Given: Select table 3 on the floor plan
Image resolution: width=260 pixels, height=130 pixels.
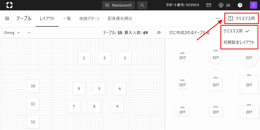Looking at the screenshot, I should click(x=125, y=58).
